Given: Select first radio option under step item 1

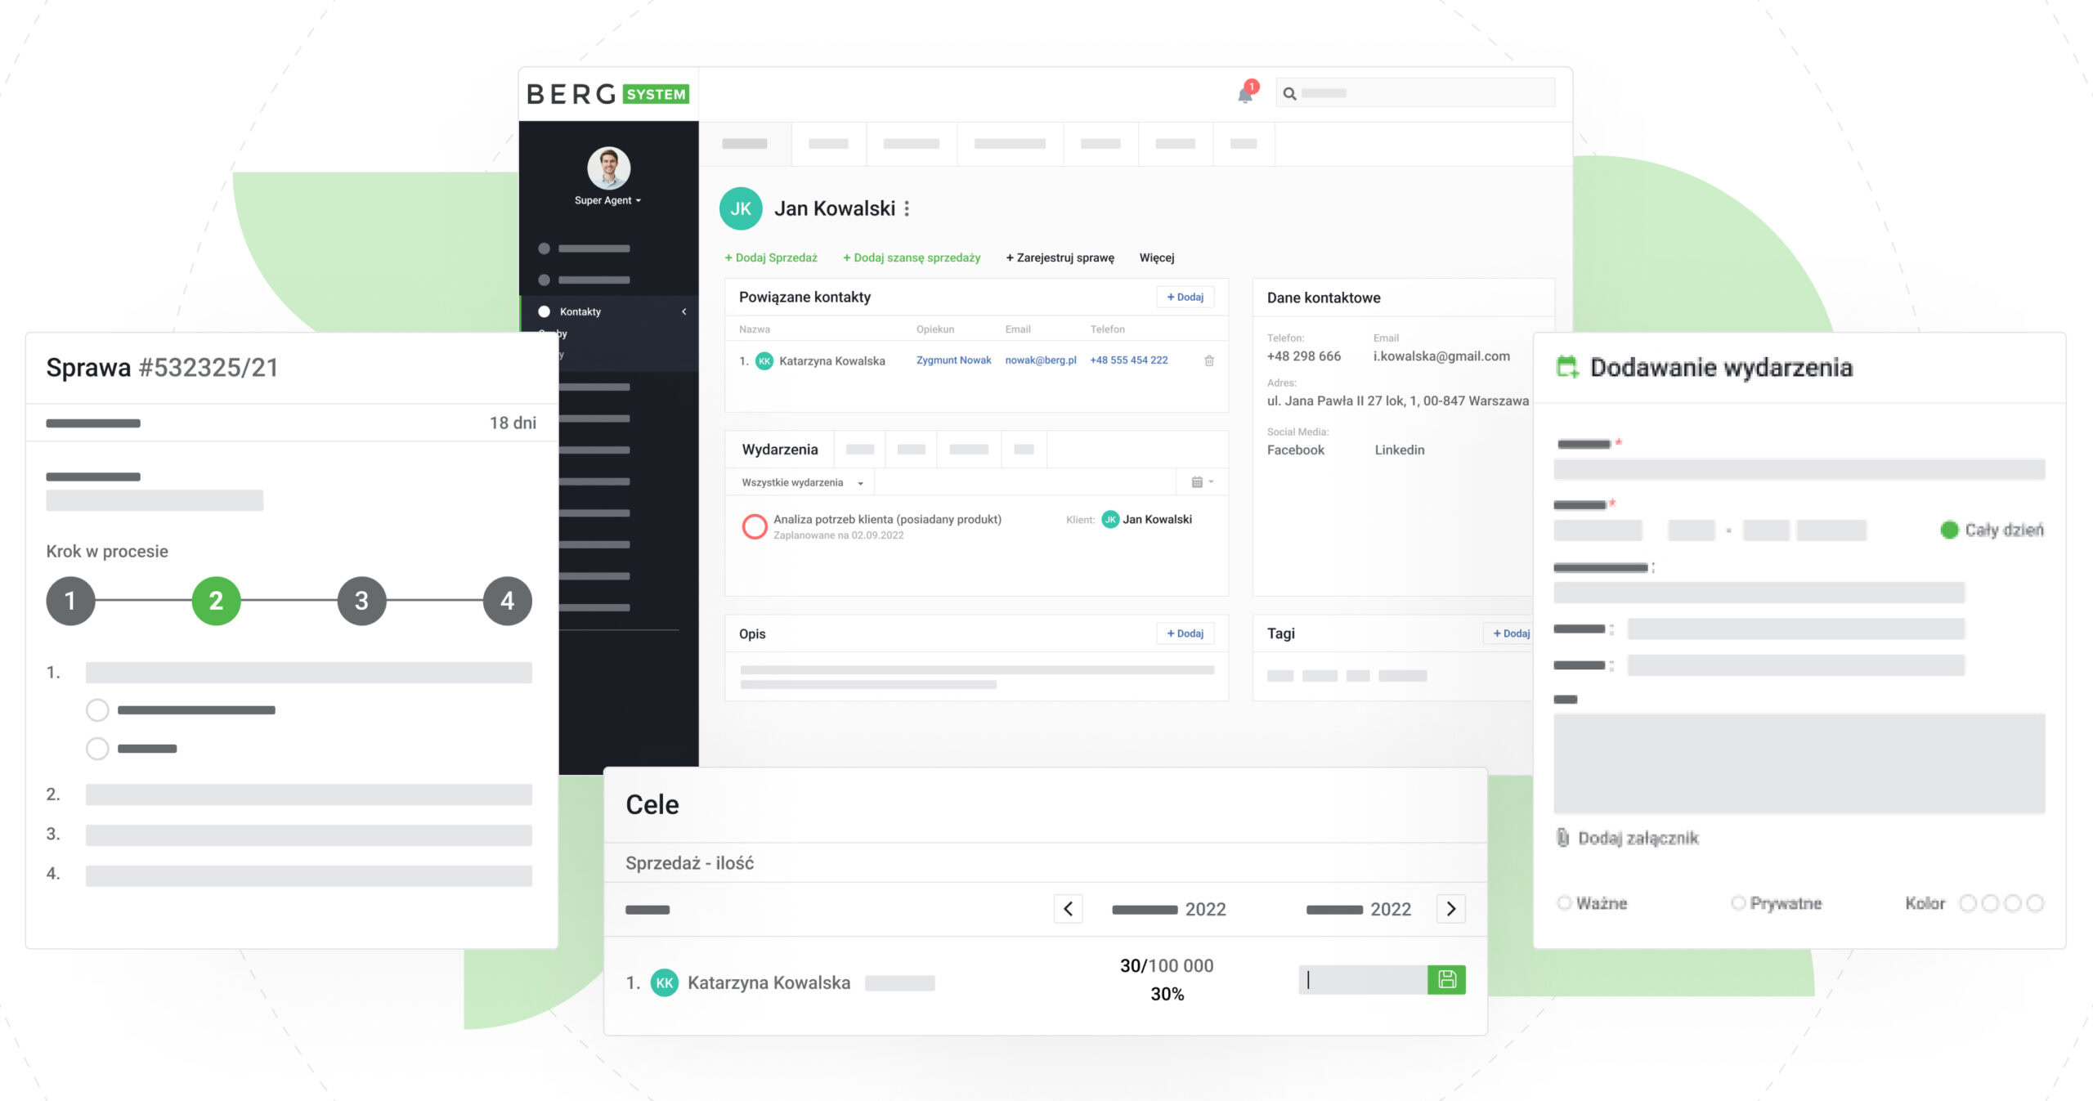Looking at the screenshot, I should pyautogui.click(x=97, y=710).
